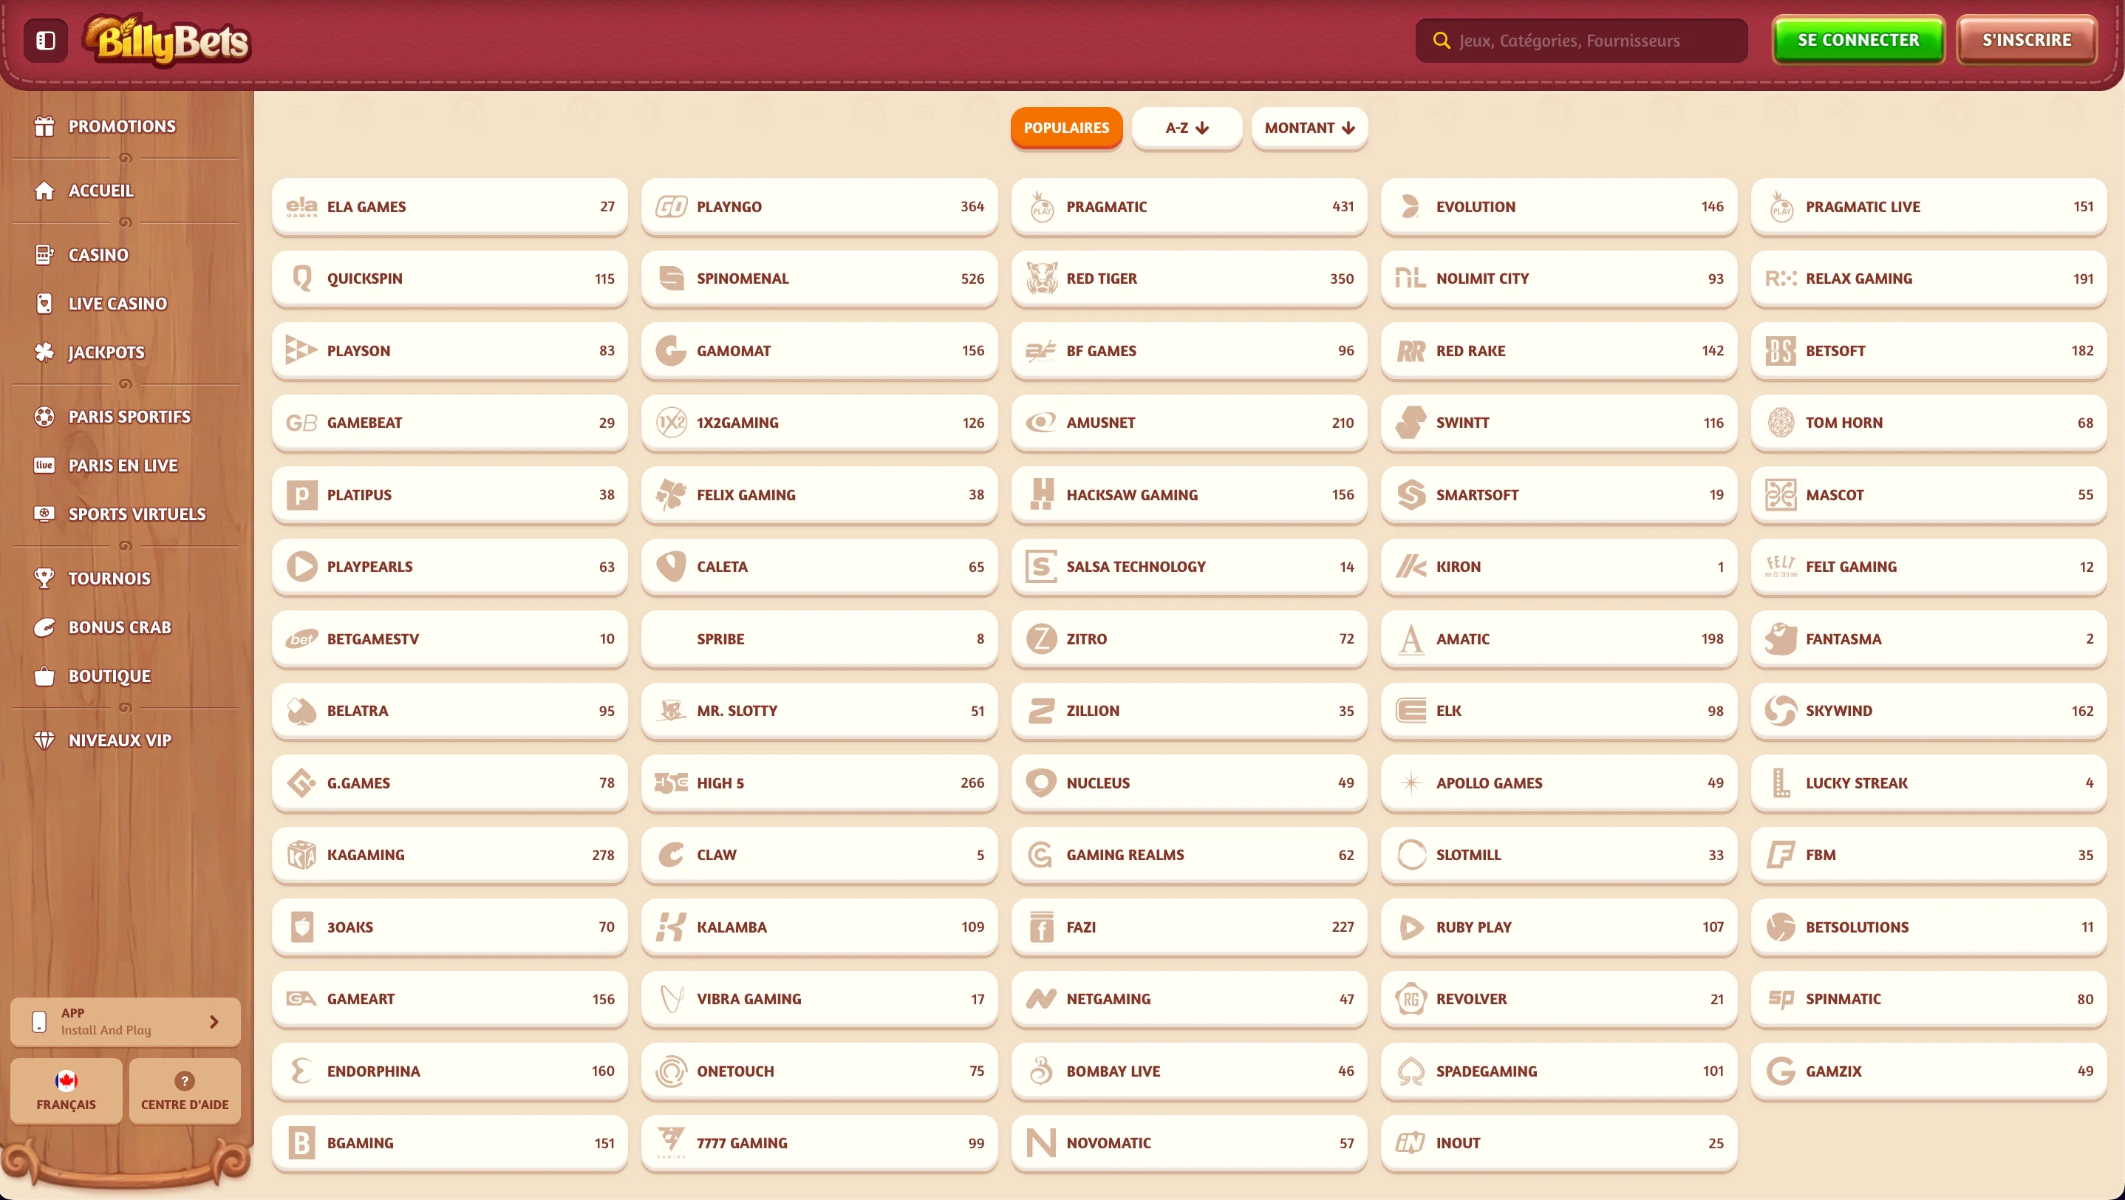This screenshot has width=2125, height=1200.
Task: Click the Nolimit City label
Action: click(1482, 278)
